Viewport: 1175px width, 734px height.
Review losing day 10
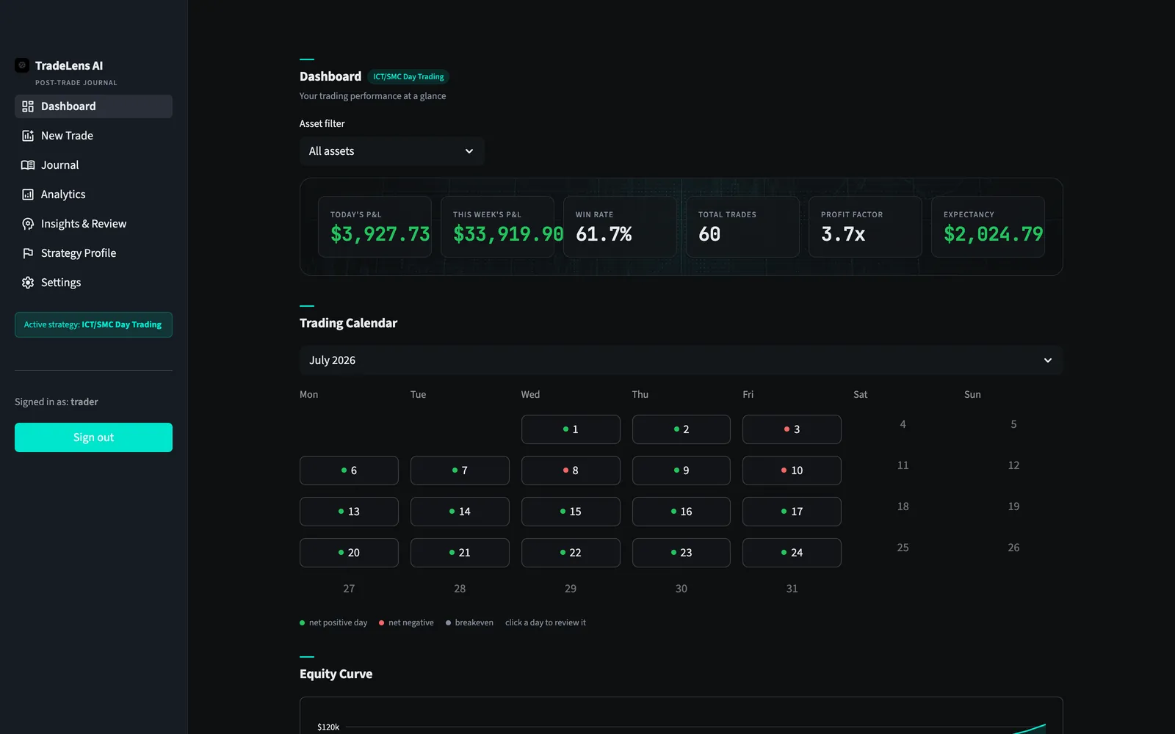[792, 470]
